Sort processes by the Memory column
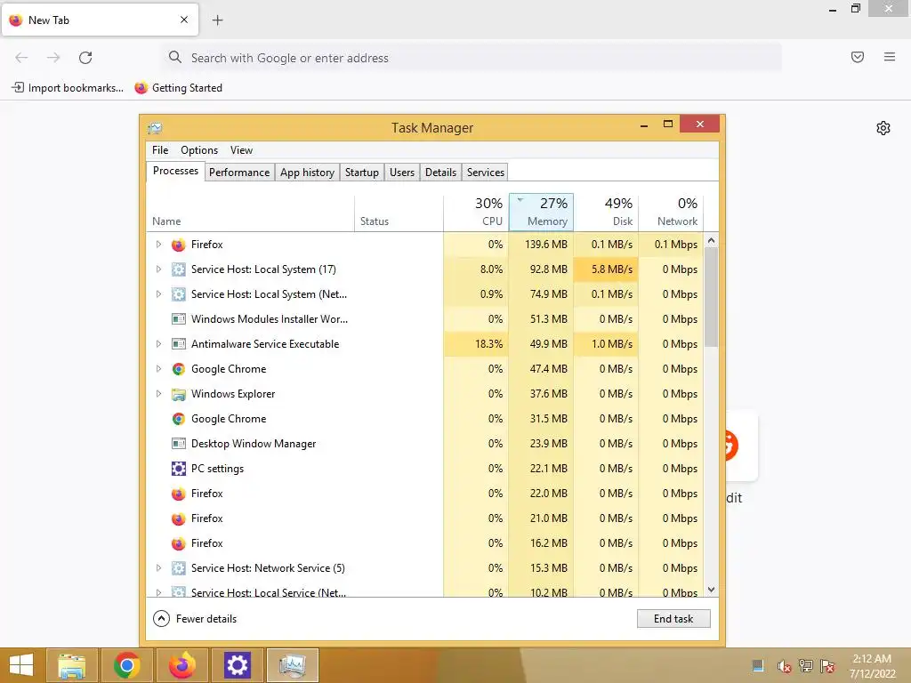The width and height of the screenshot is (911, 683). 542,212
